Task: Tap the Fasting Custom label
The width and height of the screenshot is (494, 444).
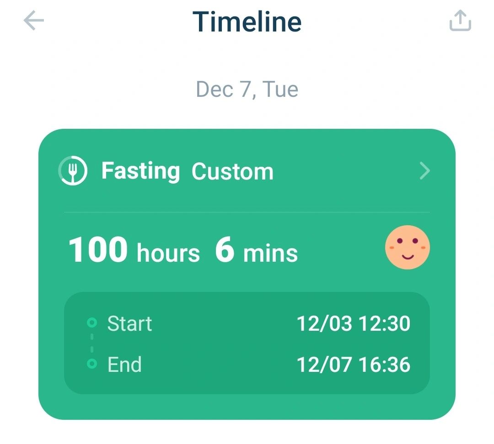Action: (188, 171)
